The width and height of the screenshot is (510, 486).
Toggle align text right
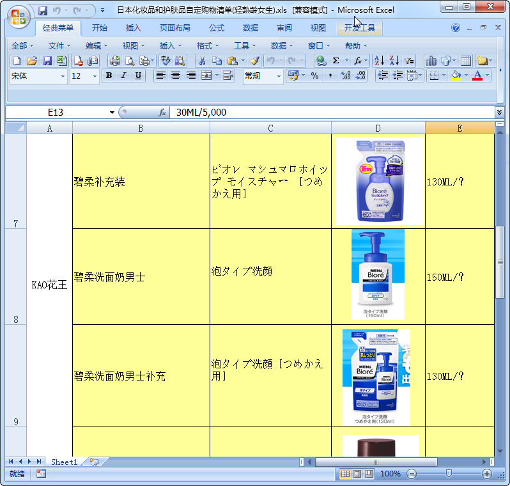click(x=190, y=76)
